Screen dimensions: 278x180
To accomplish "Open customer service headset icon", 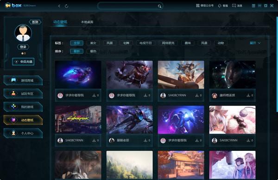I will click(220, 6).
